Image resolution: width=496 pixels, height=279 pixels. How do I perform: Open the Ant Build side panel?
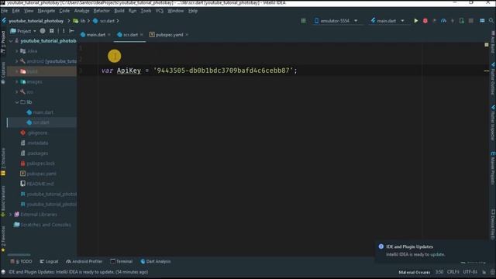point(493,42)
